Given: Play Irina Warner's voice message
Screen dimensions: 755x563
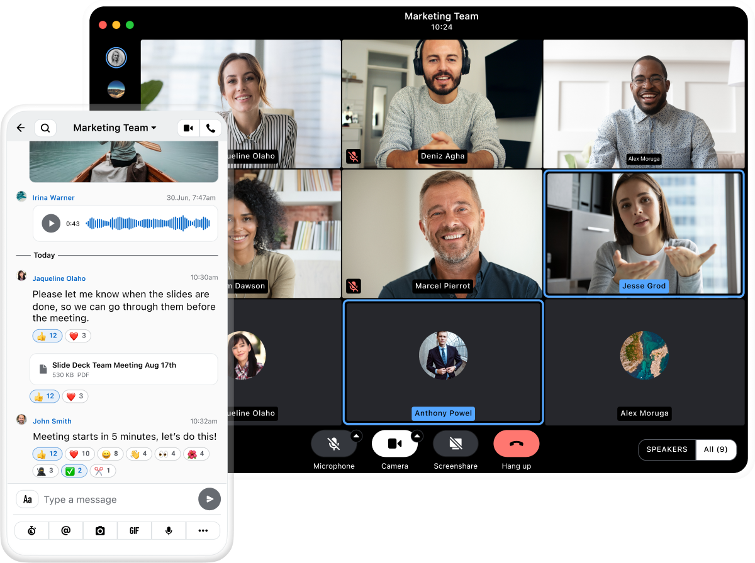Looking at the screenshot, I should click(51, 223).
